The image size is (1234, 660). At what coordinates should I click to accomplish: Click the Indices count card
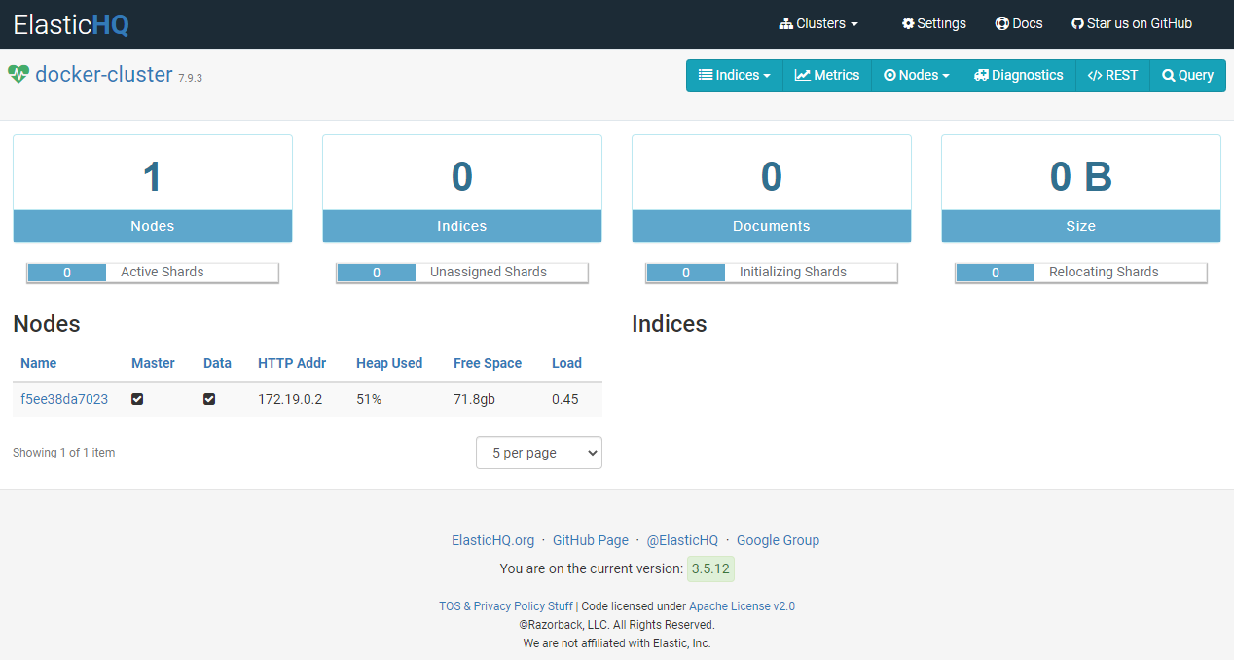coord(462,189)
